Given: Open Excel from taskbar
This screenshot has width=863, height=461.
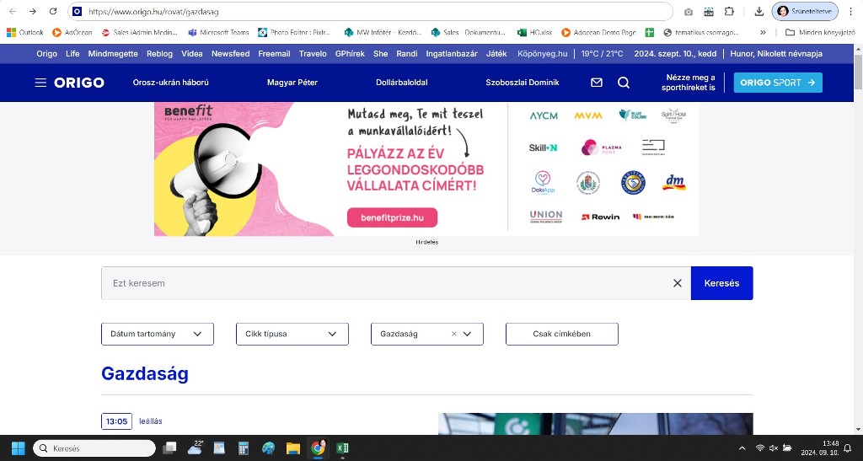Looking at the screenshot, I should [x=342, y=448].
